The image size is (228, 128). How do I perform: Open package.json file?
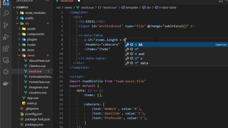[x=34, y=124]
